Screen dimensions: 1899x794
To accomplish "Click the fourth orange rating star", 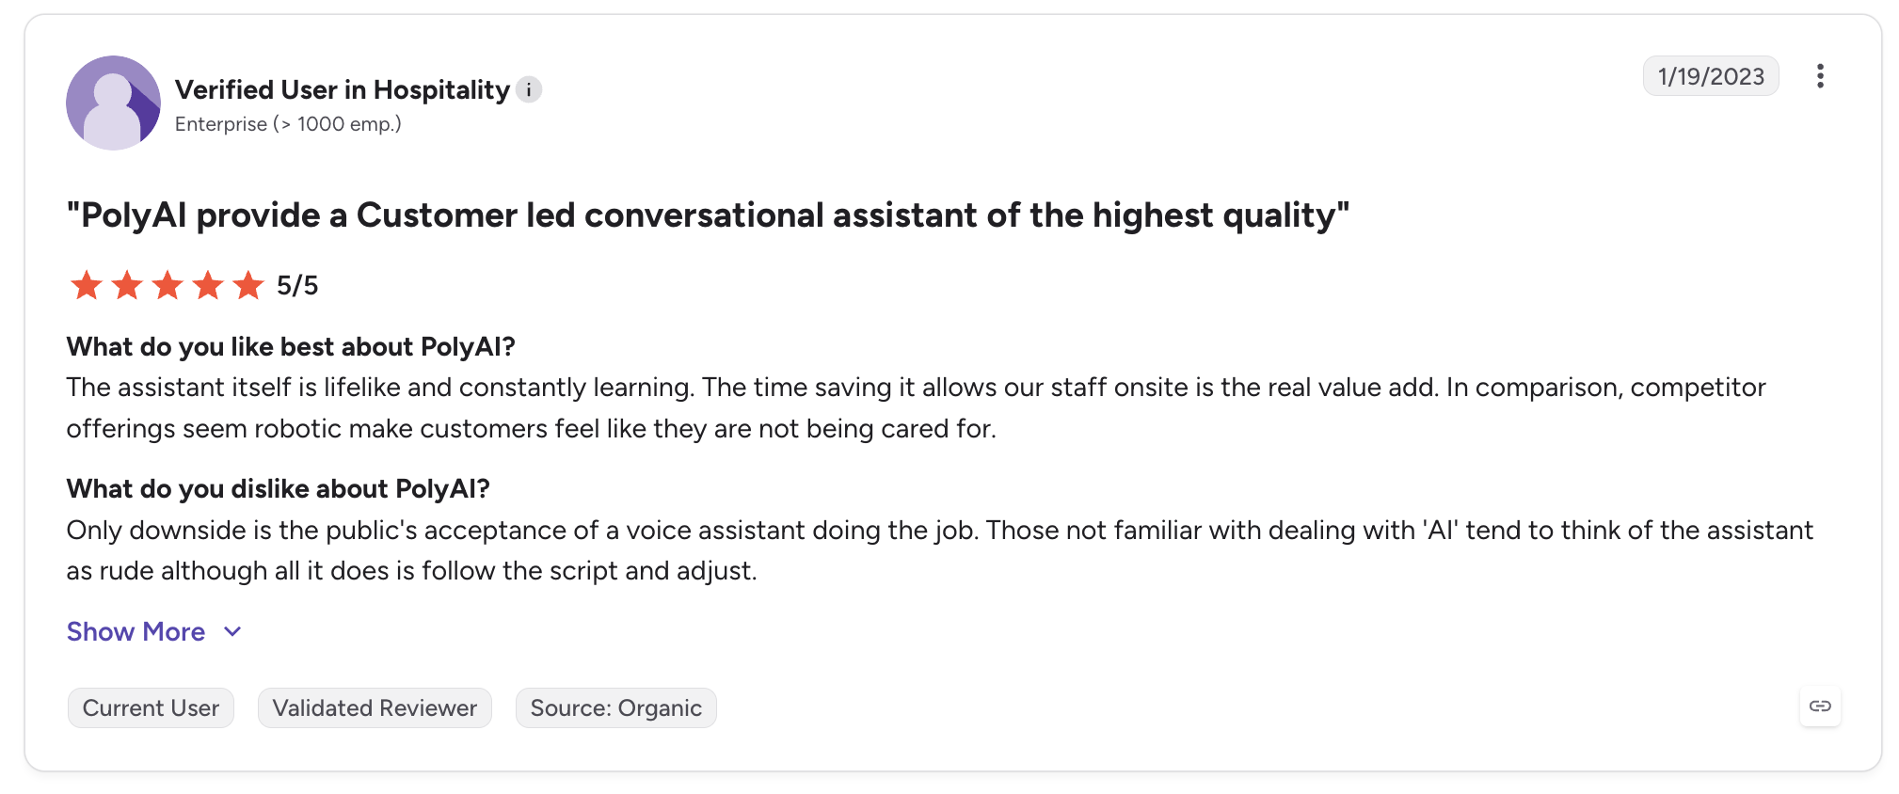I will pyautogui.click(x=208, y=285).
